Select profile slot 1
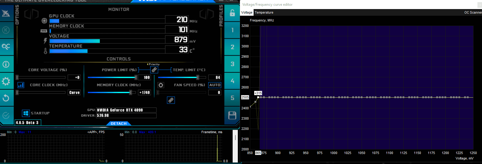Viewport: 482px width, 164px height. coord(232,30)
